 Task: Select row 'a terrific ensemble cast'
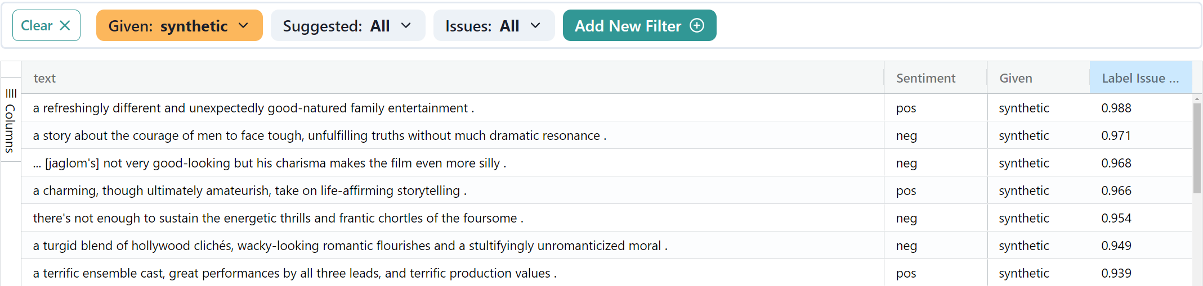pos(607,273)
